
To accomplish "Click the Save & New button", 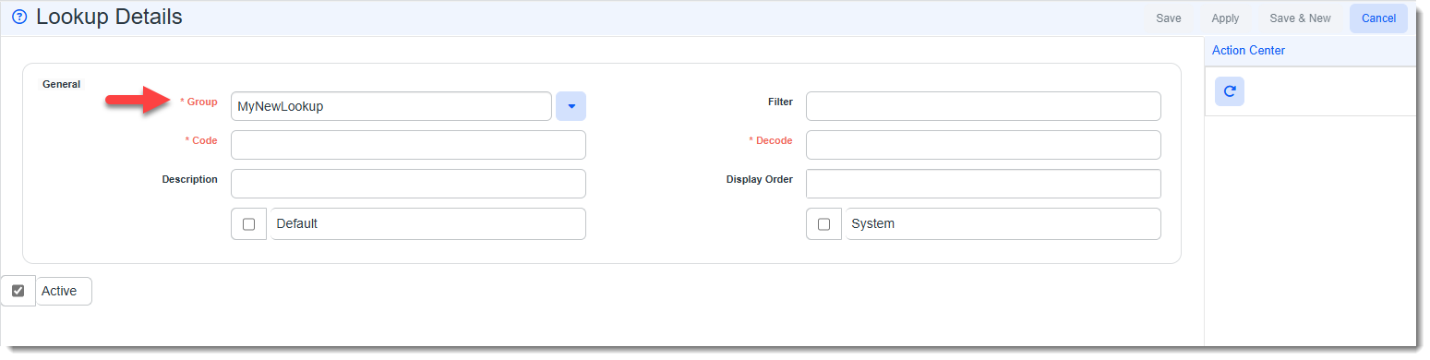I will (x=1300, y=18).
